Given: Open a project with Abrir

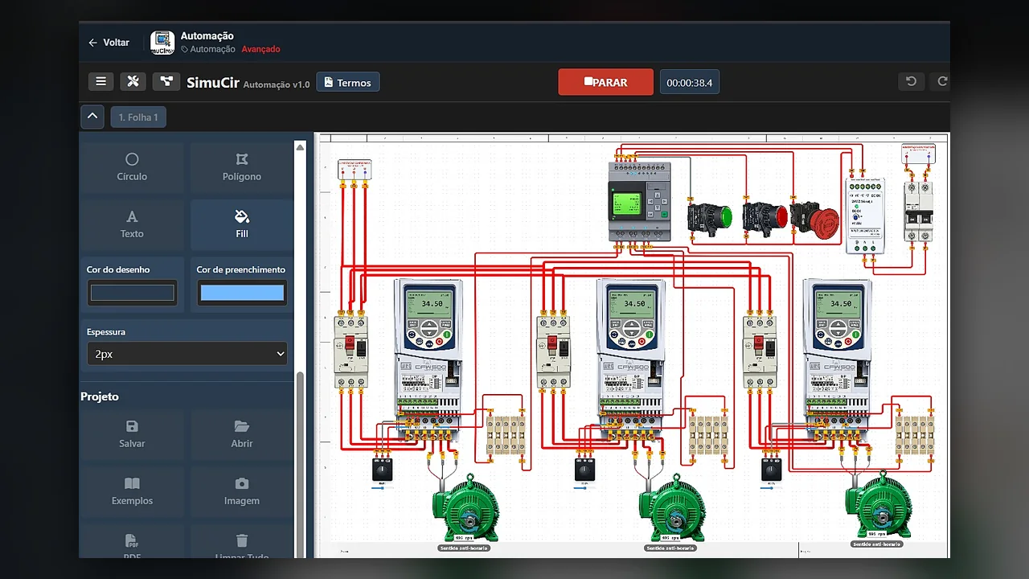Looking at the screenshot, I should (x=242, y=434).
